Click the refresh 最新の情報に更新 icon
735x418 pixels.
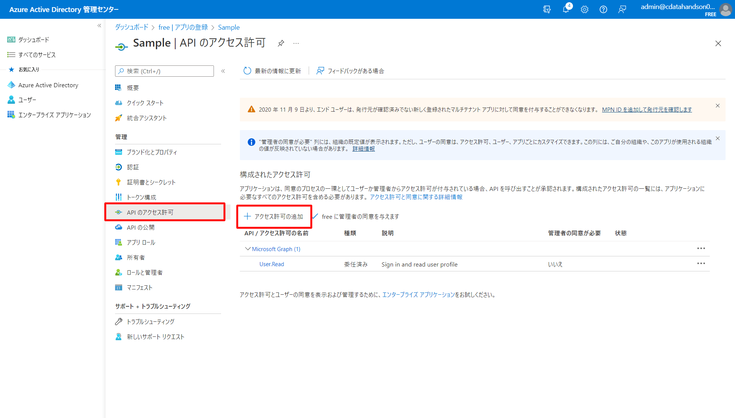[247, 71]
